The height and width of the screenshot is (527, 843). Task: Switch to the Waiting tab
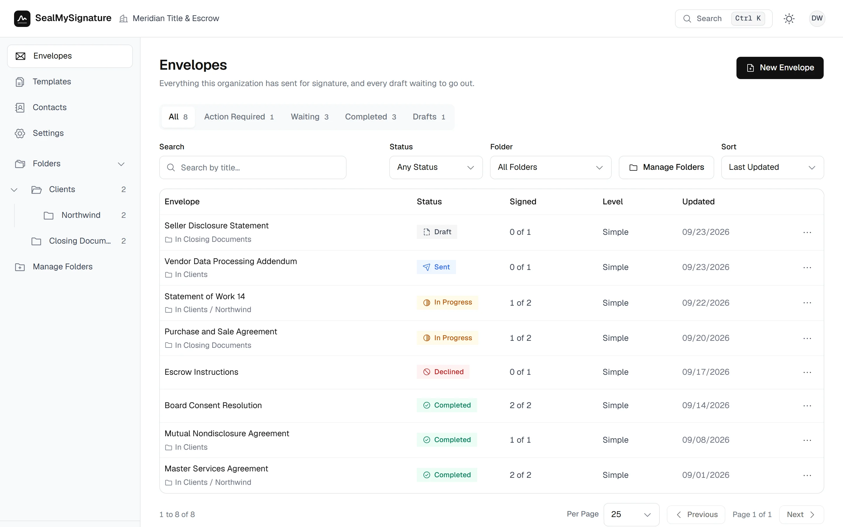[310, 117]
